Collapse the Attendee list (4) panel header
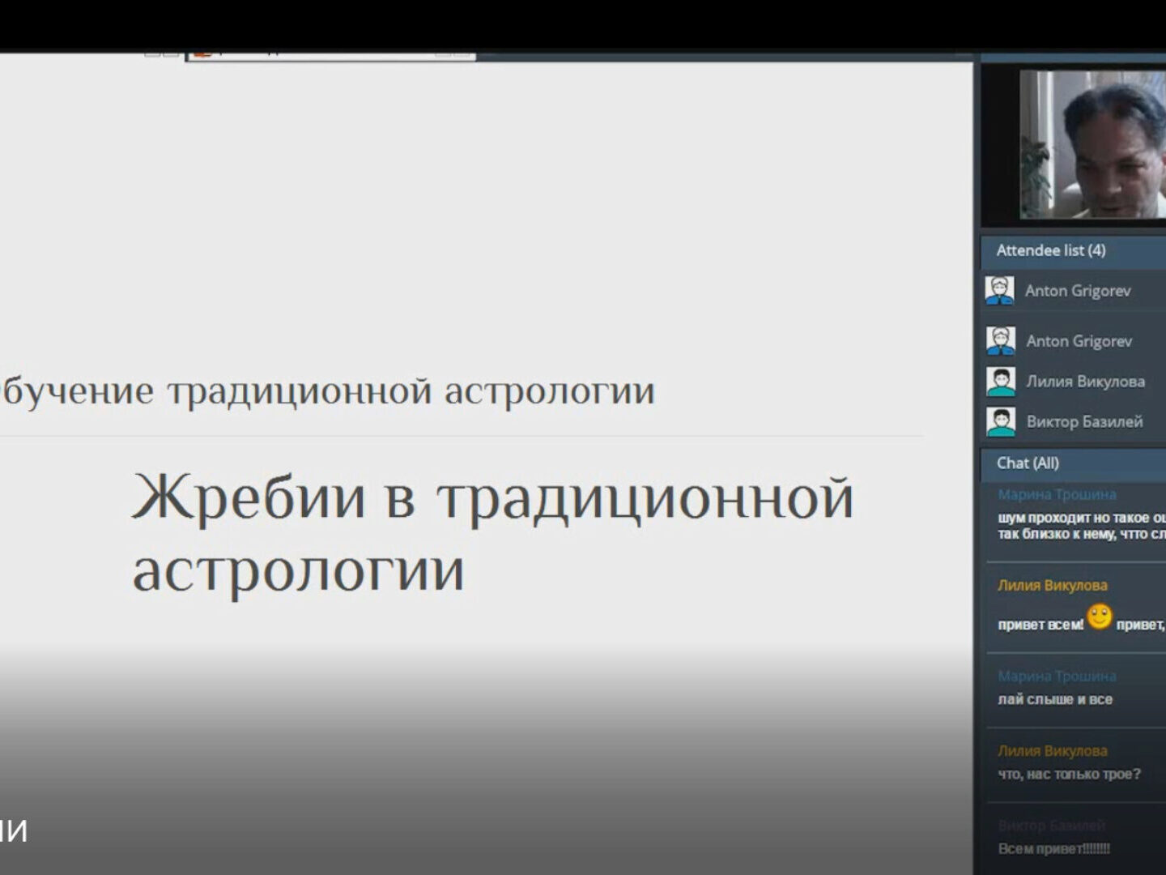Image resolution: width=1166 pixels, height=875 pixels. 1050,250
